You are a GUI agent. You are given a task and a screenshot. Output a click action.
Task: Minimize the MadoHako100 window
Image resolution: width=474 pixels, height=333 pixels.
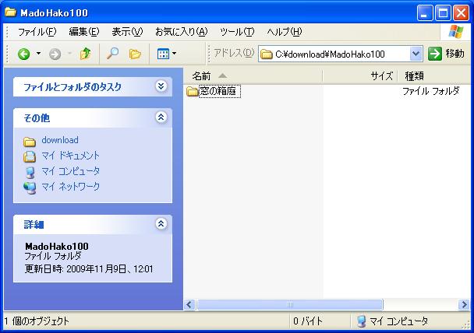pyautogui.click(x=425, y=13)
